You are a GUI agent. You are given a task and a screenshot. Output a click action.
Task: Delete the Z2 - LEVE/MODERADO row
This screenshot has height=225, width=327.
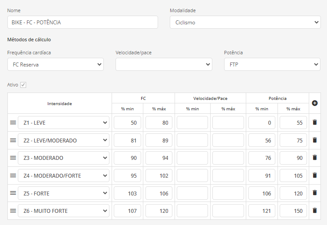pyautogui.click(x=315, y=140)
